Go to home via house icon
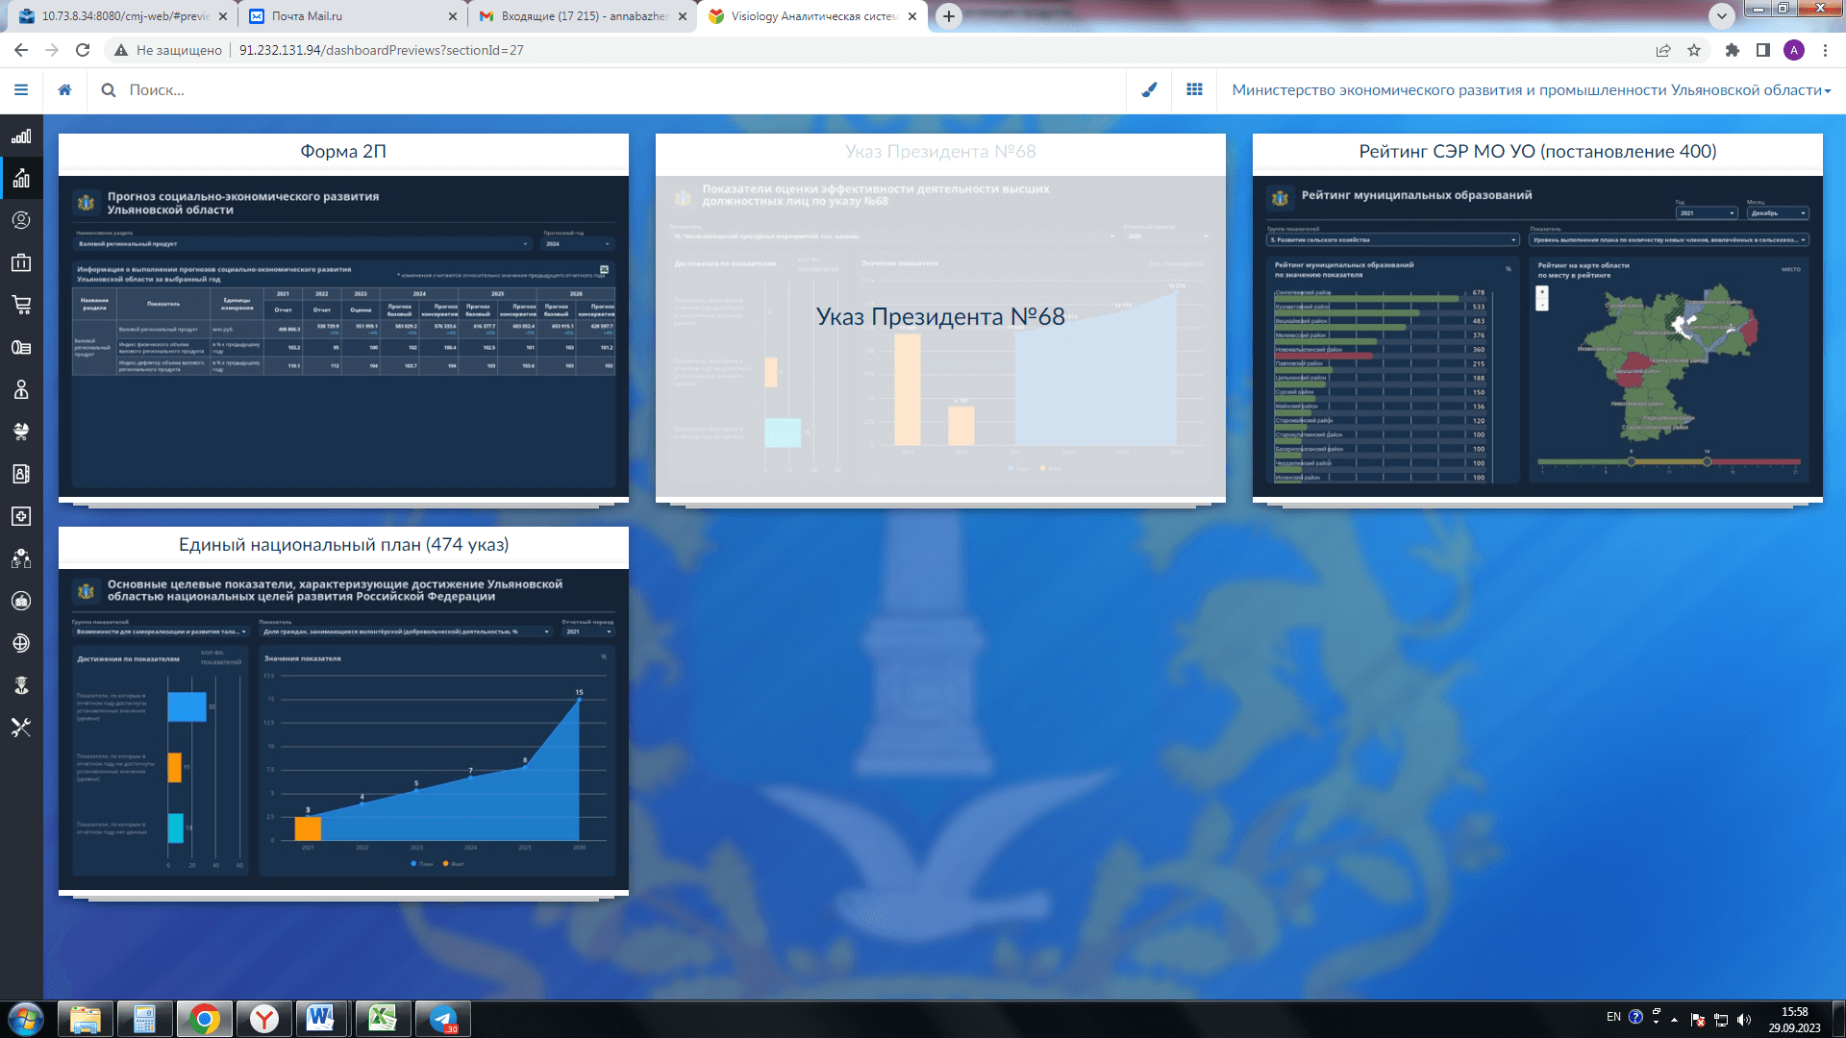Image resolution: width=1846 pixels, height=1038 pixels. (64, 89)
